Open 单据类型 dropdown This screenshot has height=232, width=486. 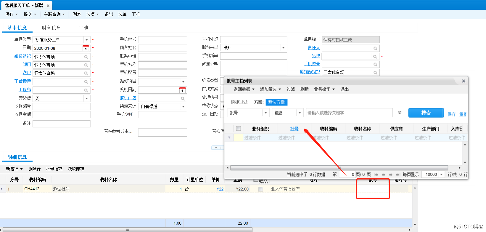[x=87, y=40]
